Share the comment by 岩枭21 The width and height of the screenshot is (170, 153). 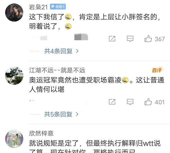pos(112,39)
